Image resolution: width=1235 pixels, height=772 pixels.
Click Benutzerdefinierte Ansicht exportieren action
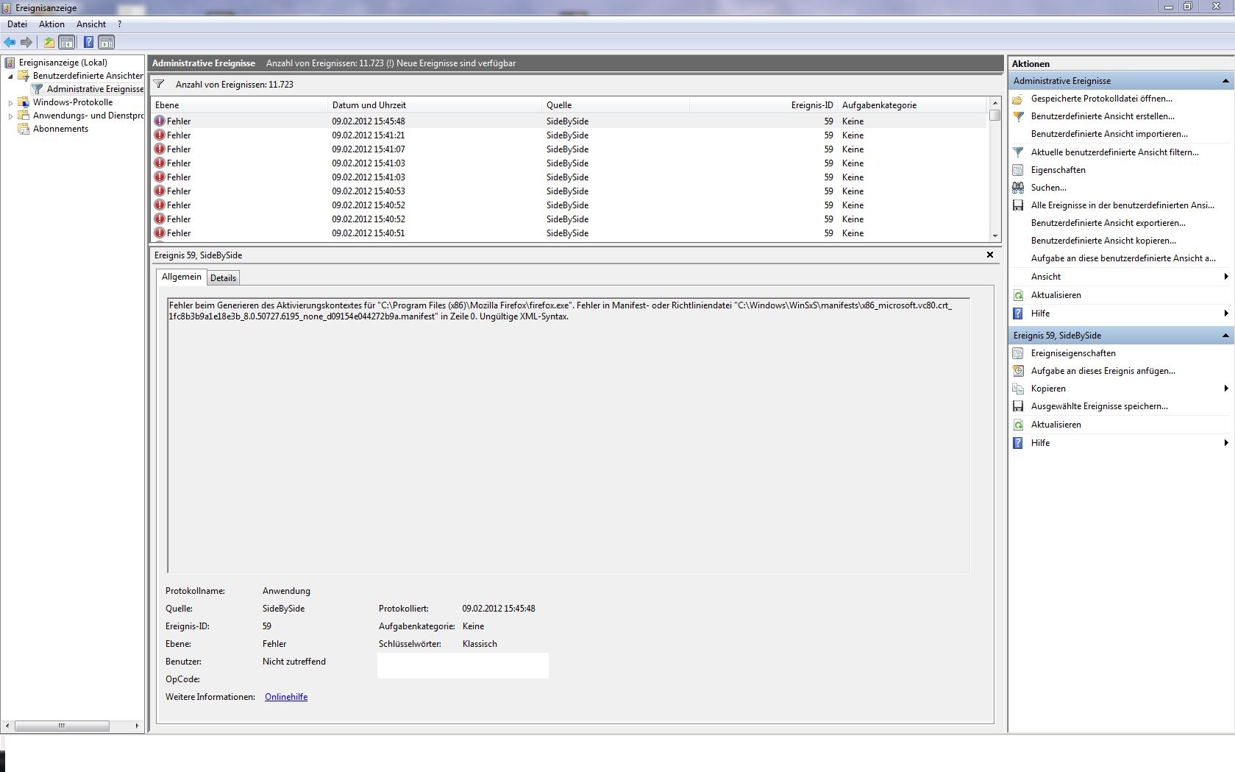[x=1108, y=223]
